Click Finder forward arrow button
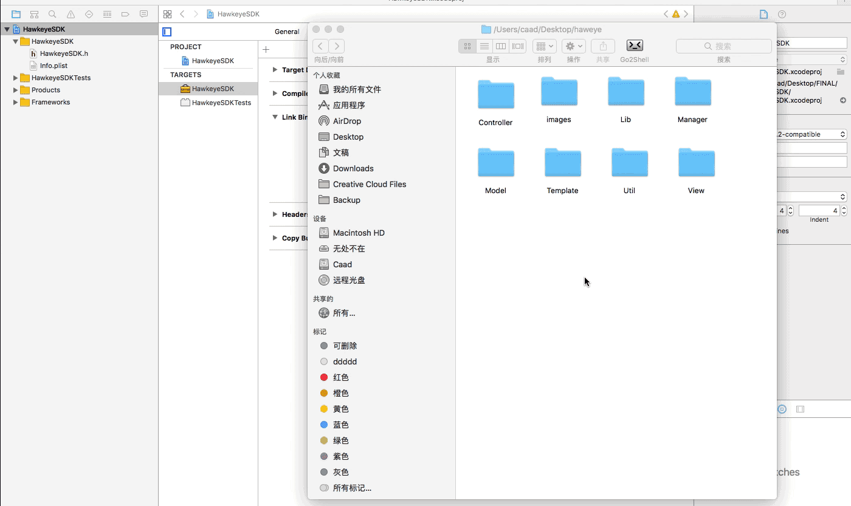Image resolution: width=851 pixels, height=506 pixels. pyautogui.click(x=337, y=46)
